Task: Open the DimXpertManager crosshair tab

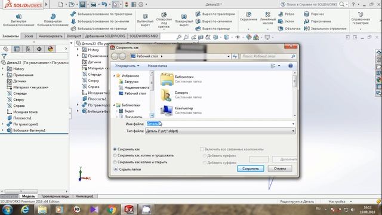Action: (39, 49)
